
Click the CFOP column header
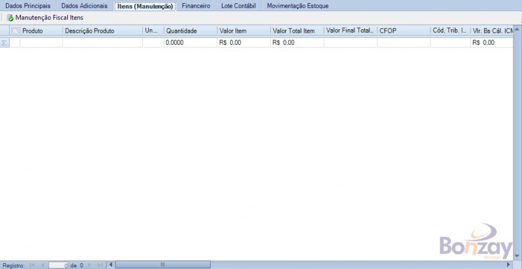[402, 31]
